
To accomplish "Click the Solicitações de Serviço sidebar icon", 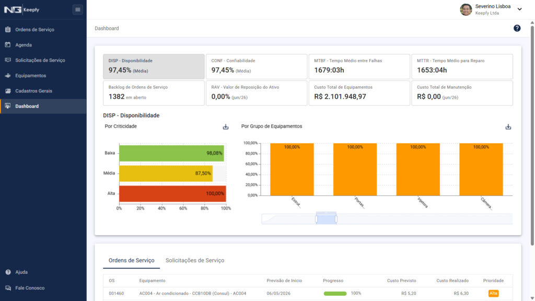I will point(8,60).
